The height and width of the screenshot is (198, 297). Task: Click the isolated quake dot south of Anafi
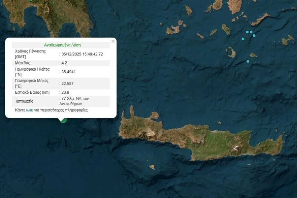coord(248,61)
